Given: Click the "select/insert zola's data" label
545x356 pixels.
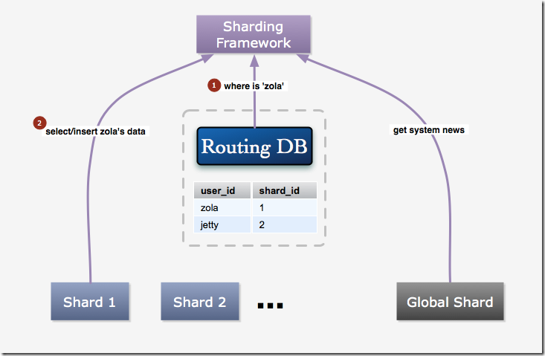Looking at the screenshot, I should (96, 132).
